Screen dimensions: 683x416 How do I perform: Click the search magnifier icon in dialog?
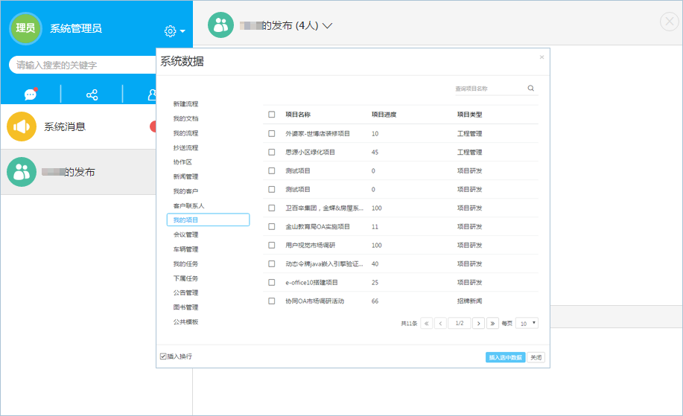point(530,88)
